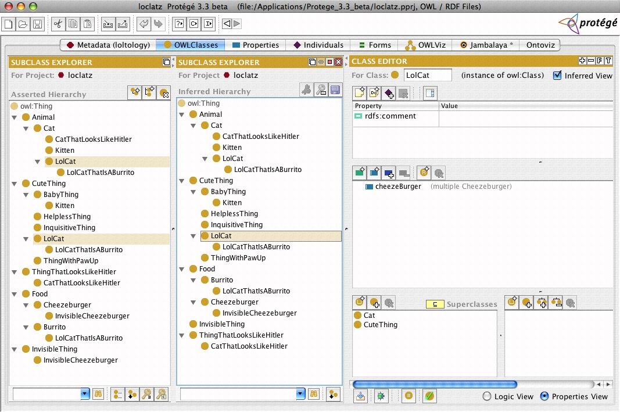Collapse InvisibleThing node in Asserted Hierarchy

(14, 349)
